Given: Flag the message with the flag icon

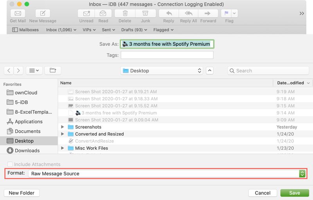Looking at the screenshot, I should point(226,13).
